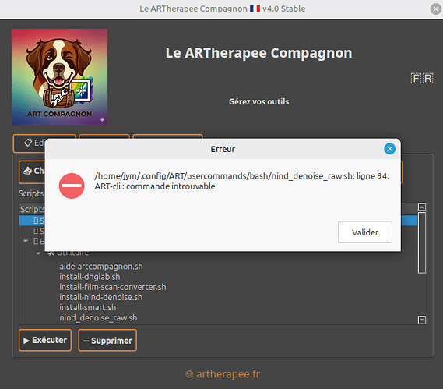Open the artherapee.fr link
The height and width of the screenshot is (389, 443).
click(x=228, y=374)
